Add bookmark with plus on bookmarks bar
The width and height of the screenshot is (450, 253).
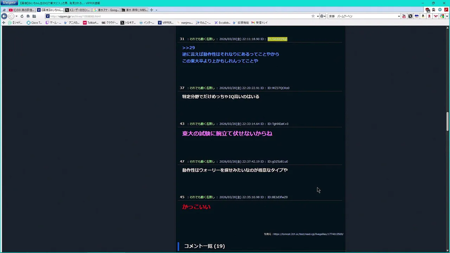pos(4,22)
